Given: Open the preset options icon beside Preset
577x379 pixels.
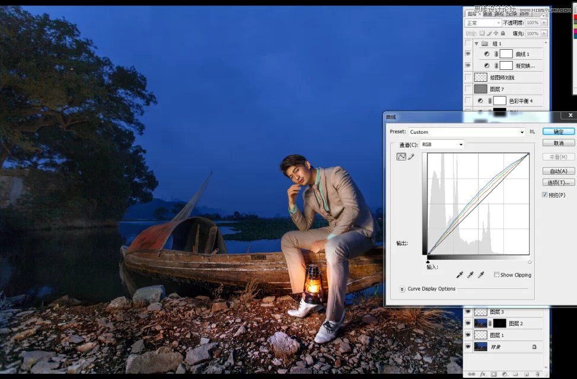Looking at the screenshot, I should pos(532,131).
